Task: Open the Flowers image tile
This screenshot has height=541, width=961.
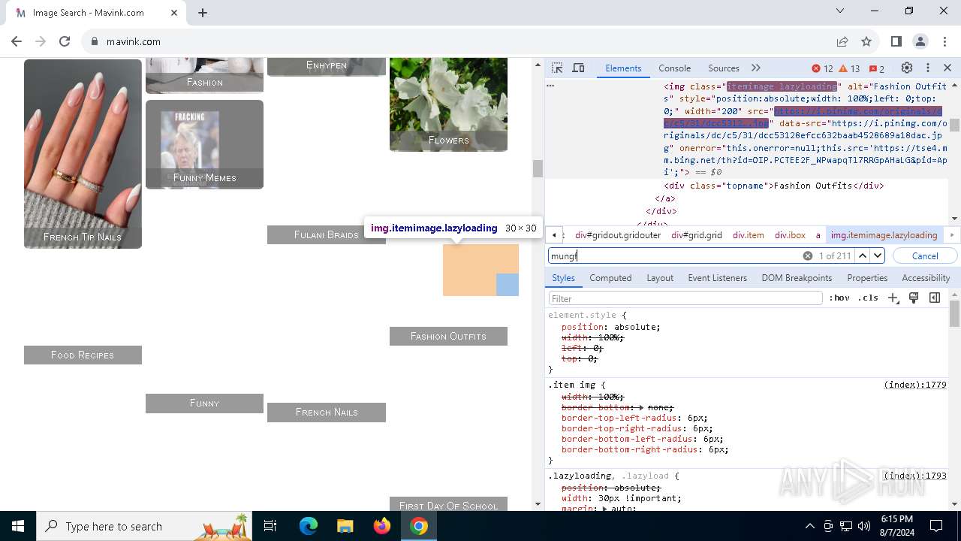Action: 448,104
